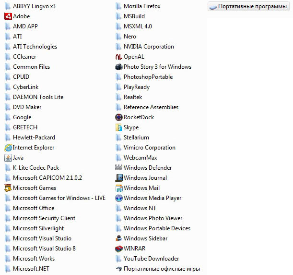Image resolution: width=293 pixels, height=275 pixels.
Task: Click the Windows NT folder name
Action: (x=140, y=208)
